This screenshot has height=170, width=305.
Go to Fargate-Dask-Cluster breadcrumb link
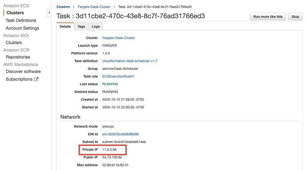coord(94,7)
